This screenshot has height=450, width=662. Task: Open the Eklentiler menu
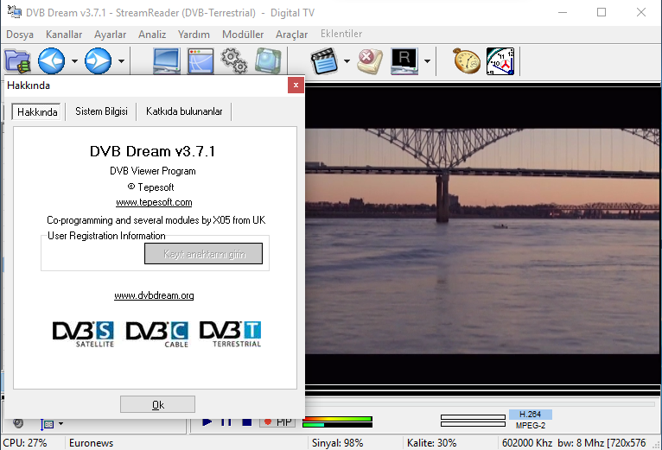click(341, 34)
